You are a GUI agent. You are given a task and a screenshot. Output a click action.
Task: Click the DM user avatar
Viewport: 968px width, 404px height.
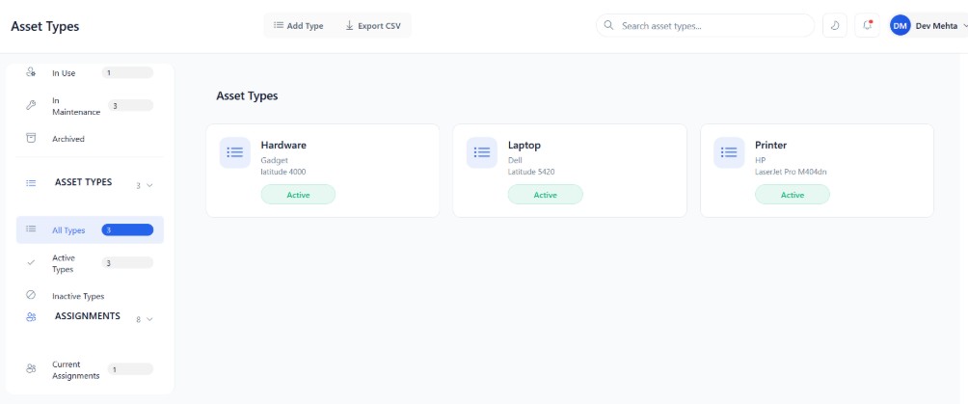(901, 26)
